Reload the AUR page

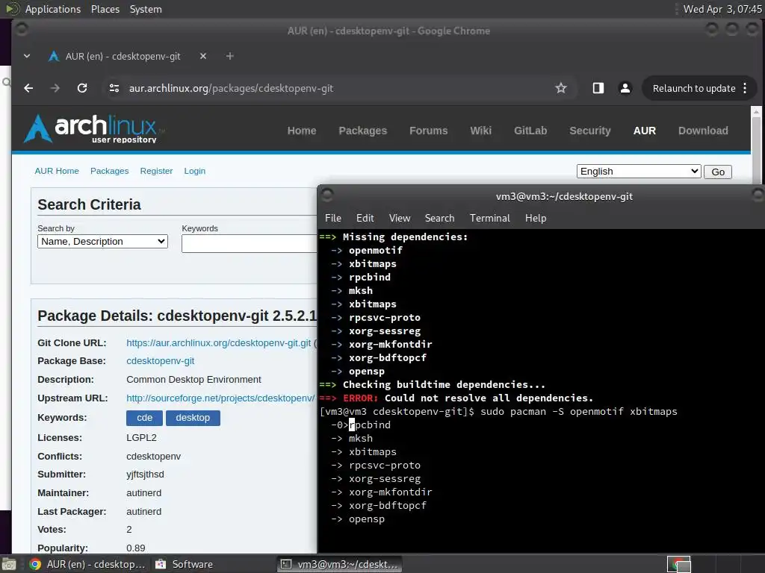click(82, 88)
